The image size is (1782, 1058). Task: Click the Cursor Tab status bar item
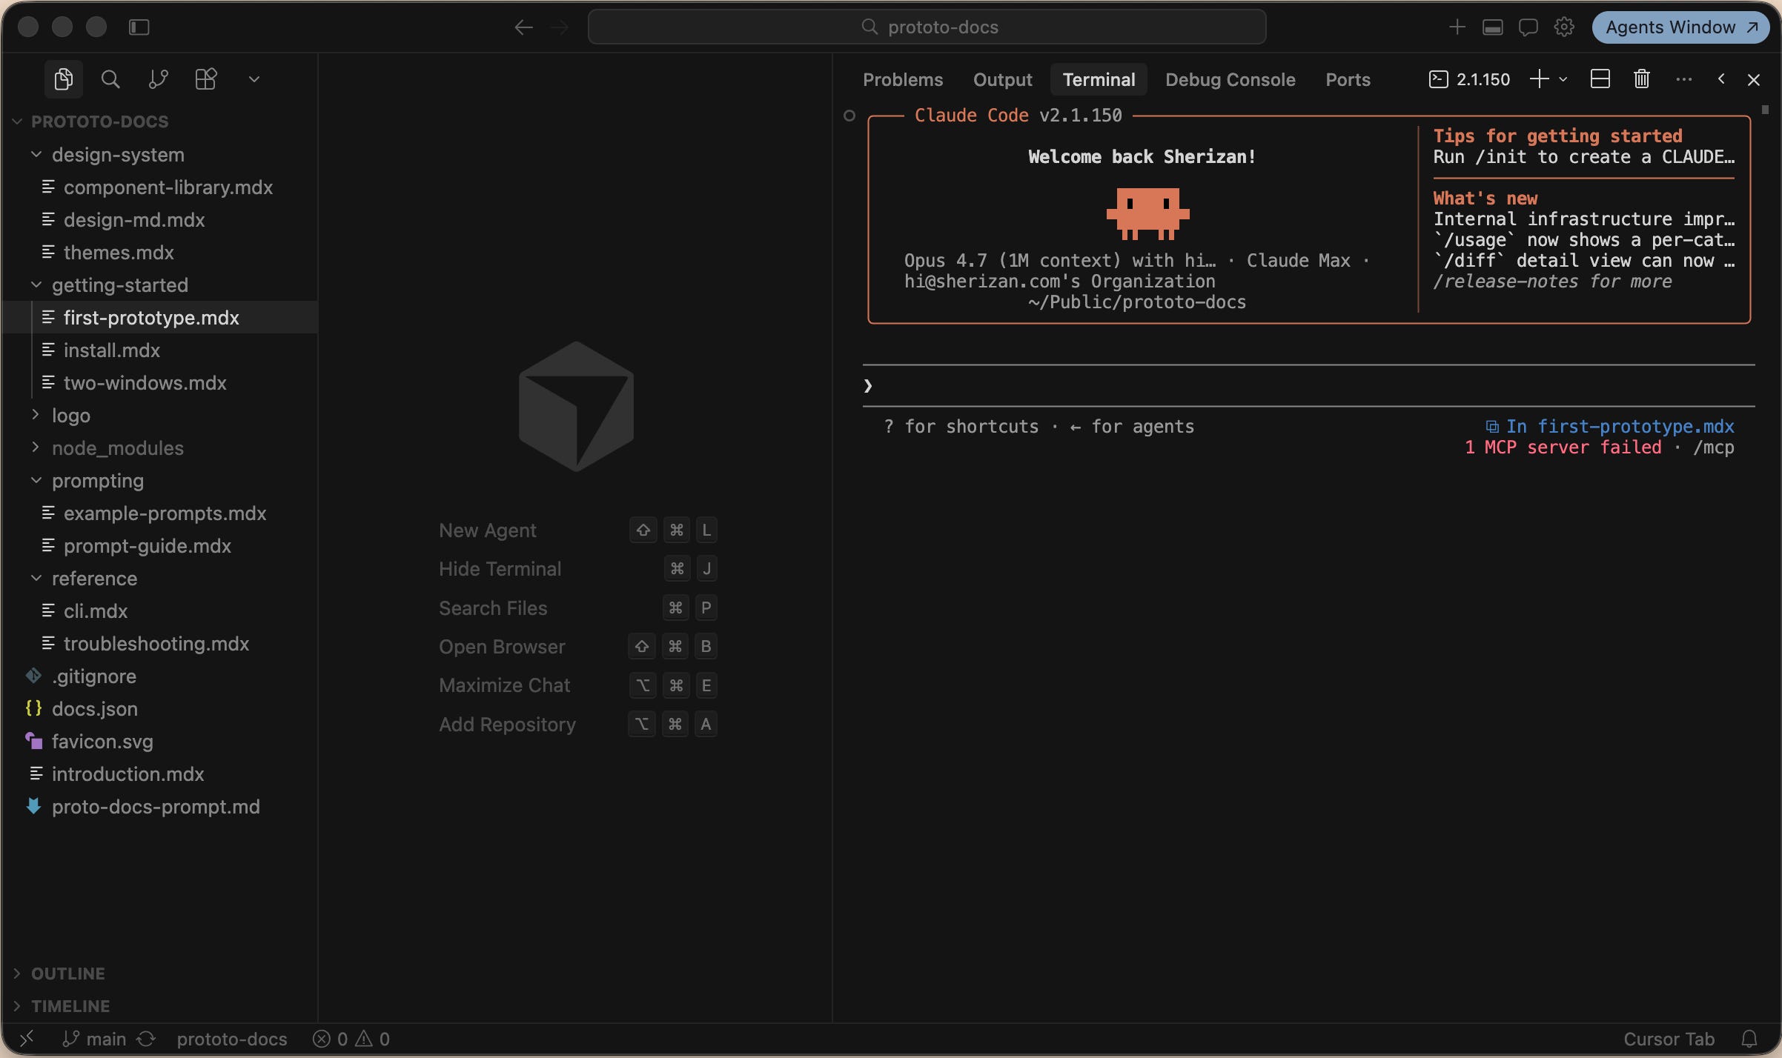(x=1669, y=1039)
